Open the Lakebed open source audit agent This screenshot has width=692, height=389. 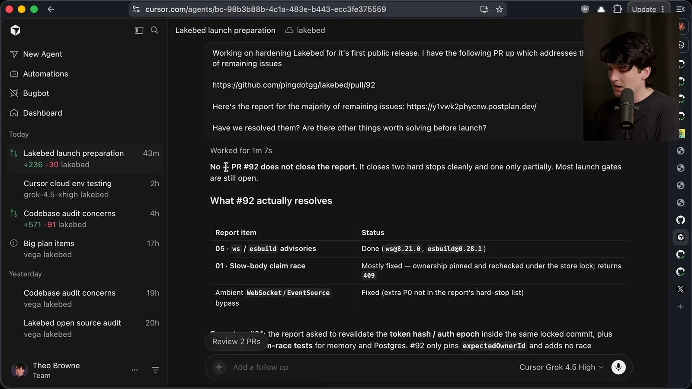tap(84, 328)
